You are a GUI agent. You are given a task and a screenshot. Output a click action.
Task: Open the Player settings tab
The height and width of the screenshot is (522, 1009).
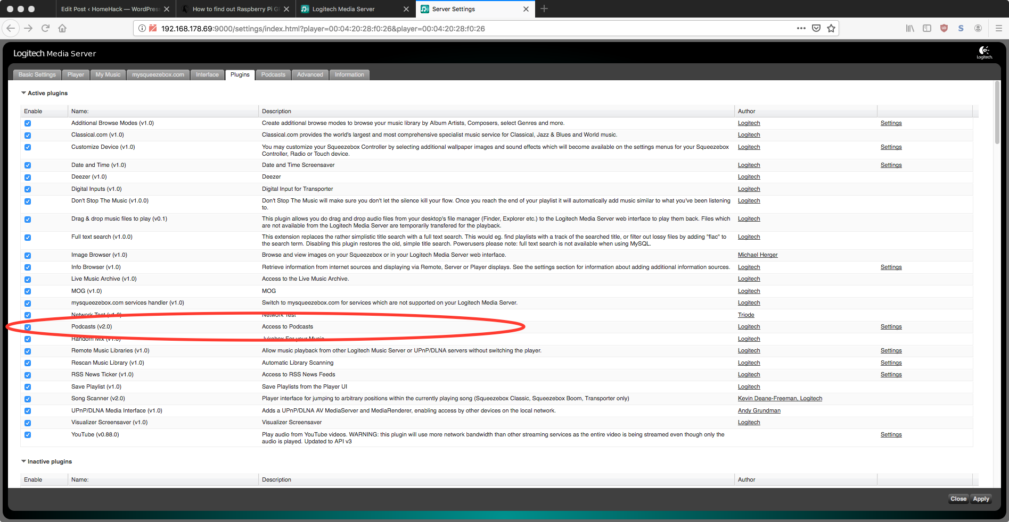coord(76,75)
